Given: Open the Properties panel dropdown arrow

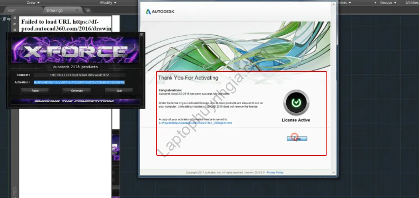Looking at the screenshot, I should pyautogui.click(x=350, y=2).
